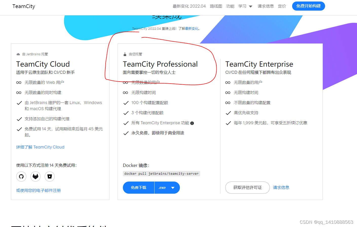This screenshot has height=227, width=357.
Task: Go to the 路线图 page
Action: (216, 6)
